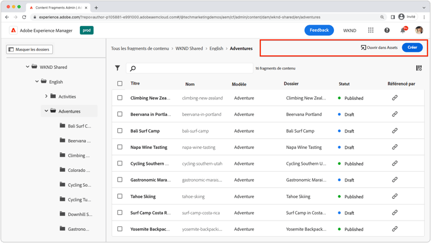Image resolution: width=431 pixels, height=243 pixels.
Task: Show references for Gastronomic Marais
Action: (395, 180)
